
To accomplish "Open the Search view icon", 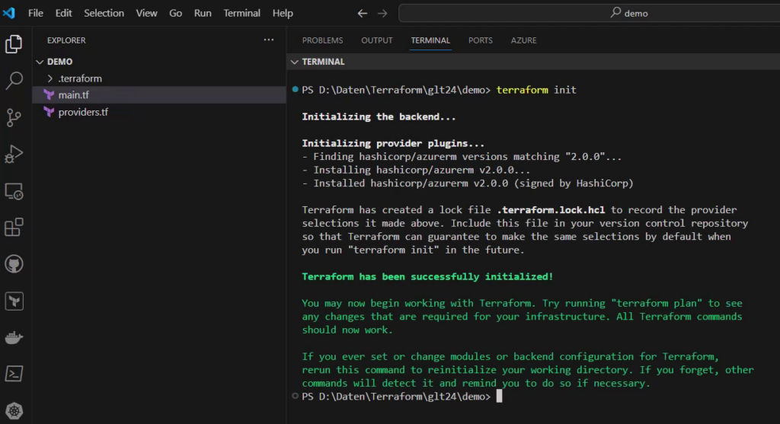I will 14,81.
